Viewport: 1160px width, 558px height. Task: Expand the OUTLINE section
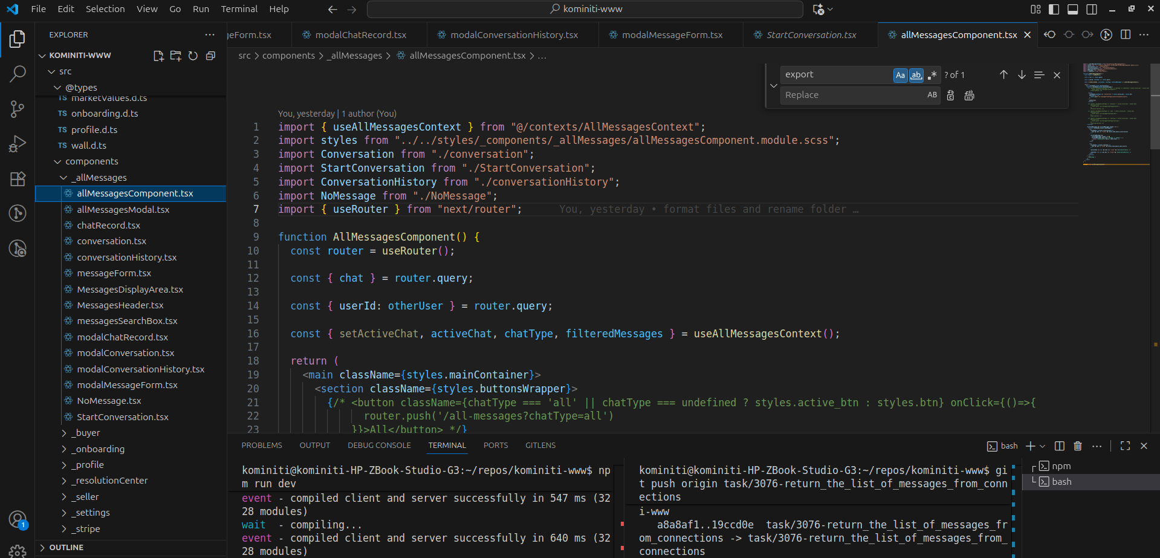click(x=66, y=548)
